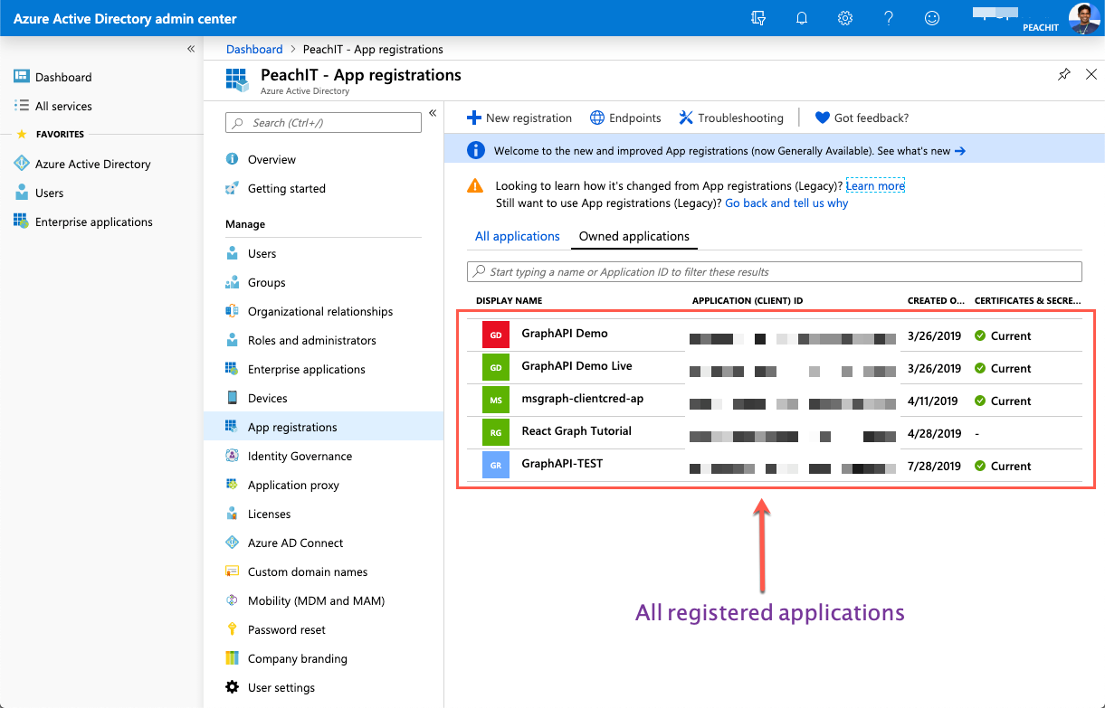Click New registration

point(519,118)
